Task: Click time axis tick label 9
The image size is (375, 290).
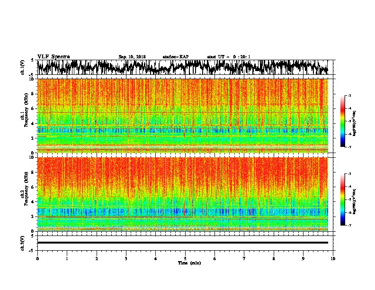Action: (x=303, y=259)
